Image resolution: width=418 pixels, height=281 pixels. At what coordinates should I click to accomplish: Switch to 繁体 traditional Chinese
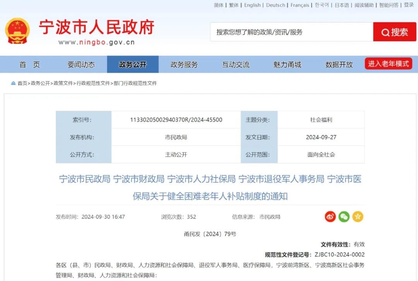pyautogui.click(x=234, y=5)
